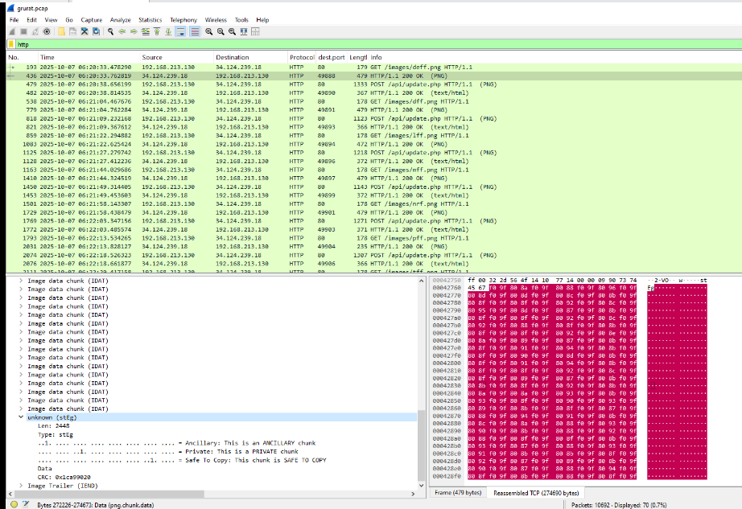This screenshot has height=509, width=742.
Task: Sort packets by the Protocol column header
Action: (x=302, y=58)
